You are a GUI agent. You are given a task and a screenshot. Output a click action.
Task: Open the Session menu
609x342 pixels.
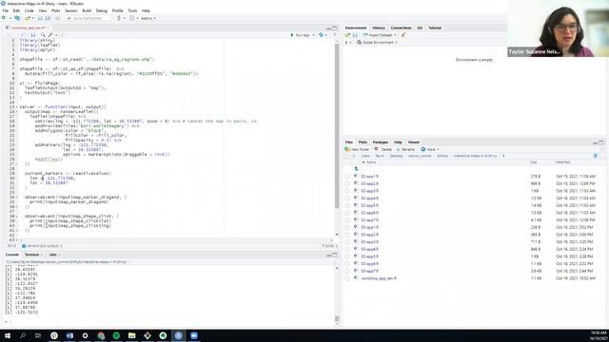pos(71,10)
